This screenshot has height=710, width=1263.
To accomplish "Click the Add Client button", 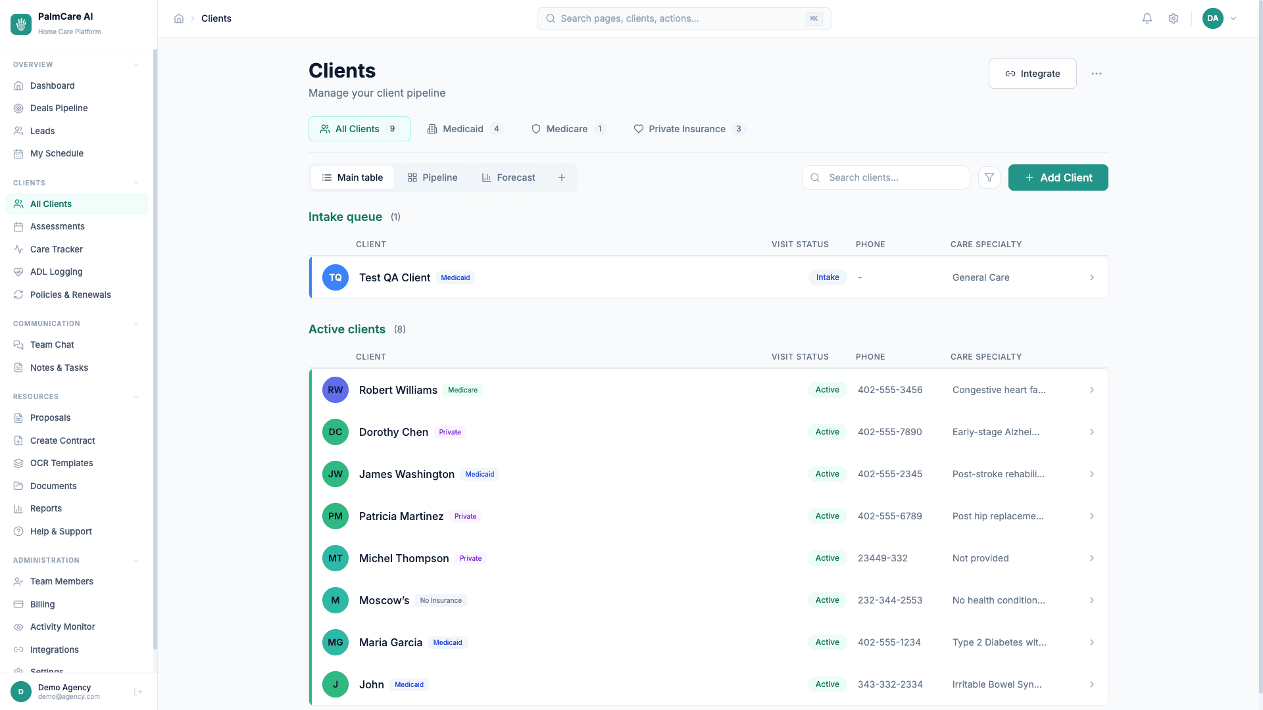I will pos(1058,177).
